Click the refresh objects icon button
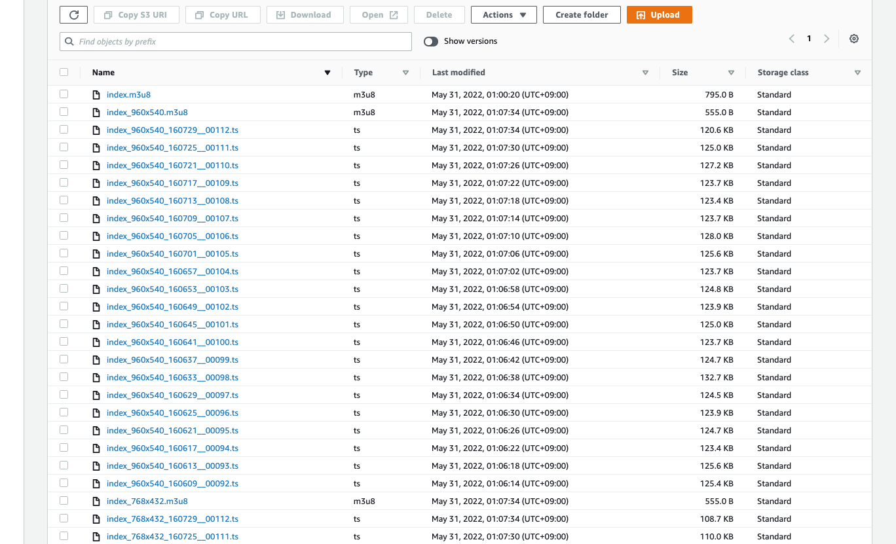Image resolution: width=896 pixels, height=544 pixels. (73, 15)
